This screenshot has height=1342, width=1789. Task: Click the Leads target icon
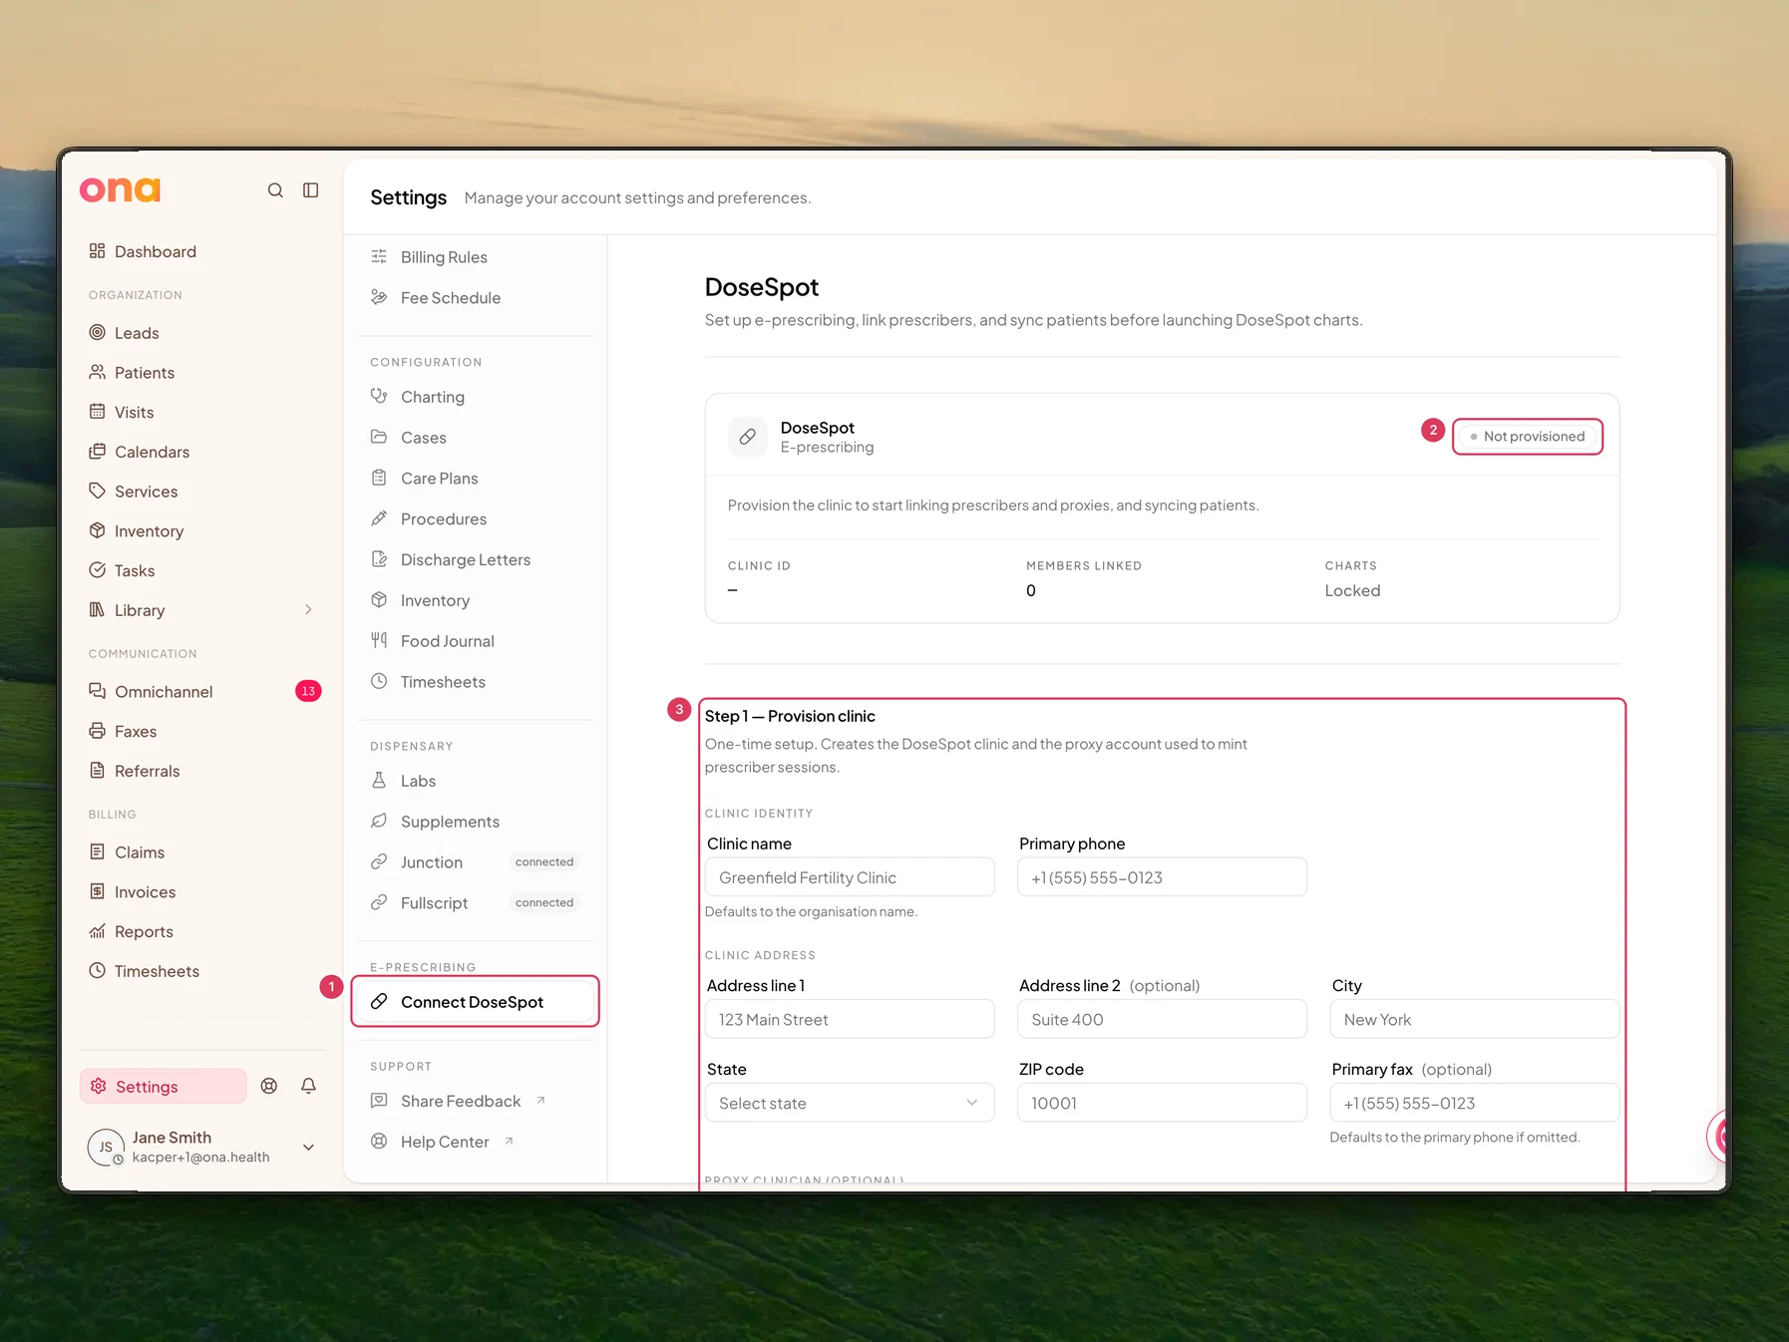click(x=97, y=332)
